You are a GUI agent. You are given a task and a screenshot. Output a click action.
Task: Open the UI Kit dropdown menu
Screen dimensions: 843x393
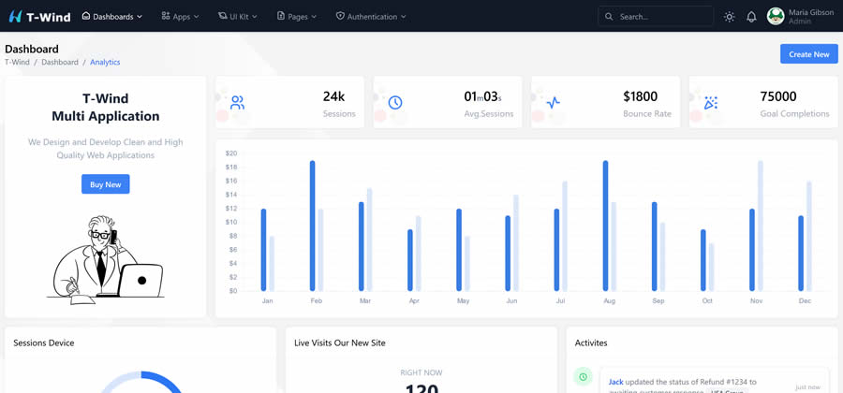(x=238, y=16)
